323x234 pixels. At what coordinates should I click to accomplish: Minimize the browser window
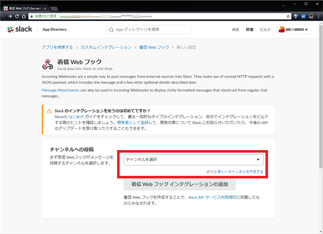[x=295, y=4]
